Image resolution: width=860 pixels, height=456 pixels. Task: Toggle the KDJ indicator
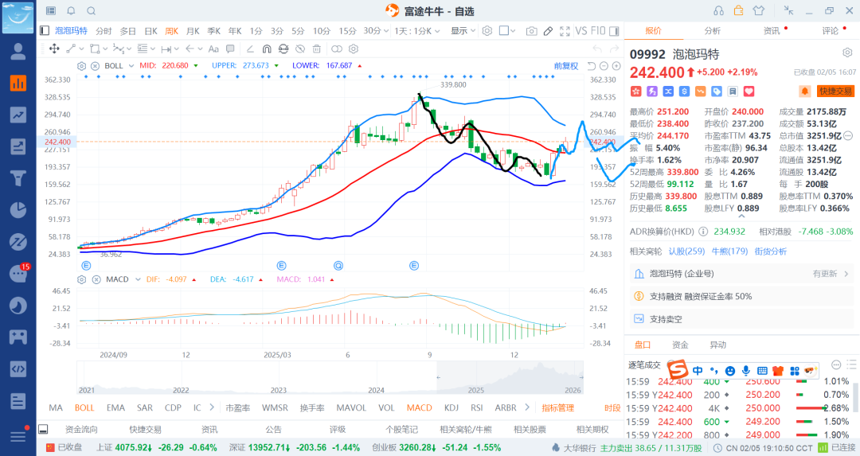pos(451,407)
